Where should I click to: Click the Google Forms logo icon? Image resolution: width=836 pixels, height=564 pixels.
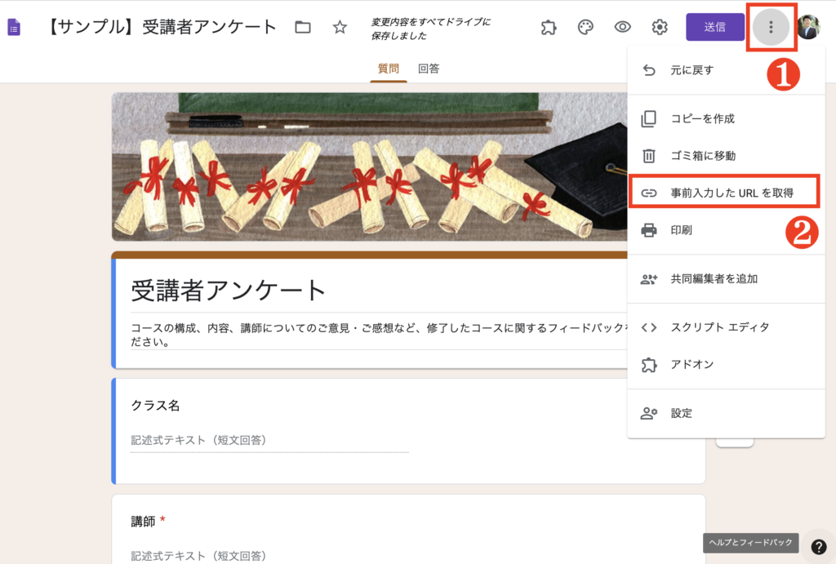pyautogui.click(x=14, y=27)
